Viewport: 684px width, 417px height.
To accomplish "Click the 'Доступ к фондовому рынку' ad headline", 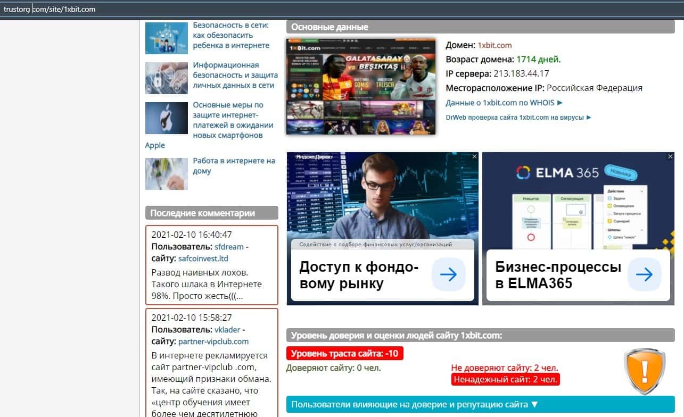I will point(359,275).
